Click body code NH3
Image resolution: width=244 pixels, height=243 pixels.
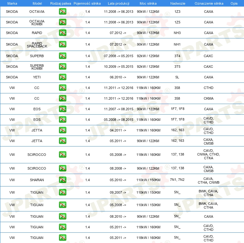click(177, 33)
